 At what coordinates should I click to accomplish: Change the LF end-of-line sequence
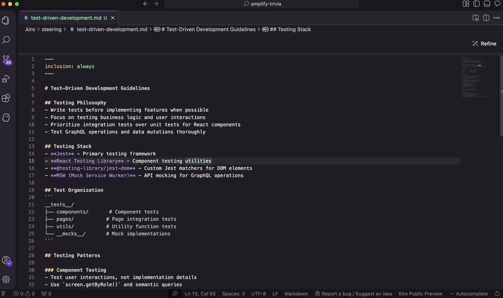click(275, 294)
